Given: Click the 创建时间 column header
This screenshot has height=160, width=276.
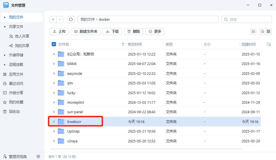Looking at the screenshot, I should (248, 44).
